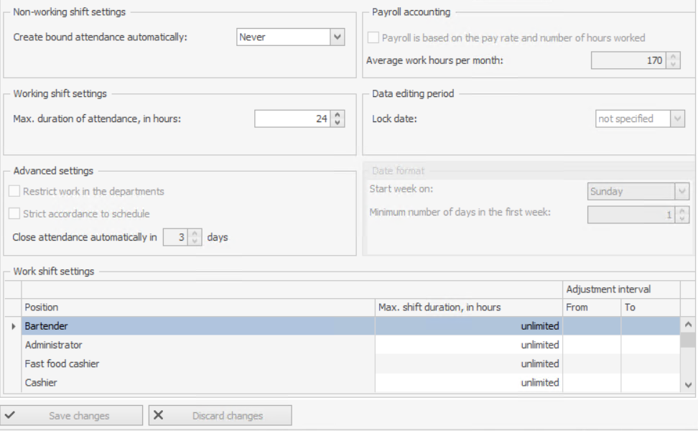Toggle Restrict work in the departments checkbox

pyautogui.click(x=14, y=192)
